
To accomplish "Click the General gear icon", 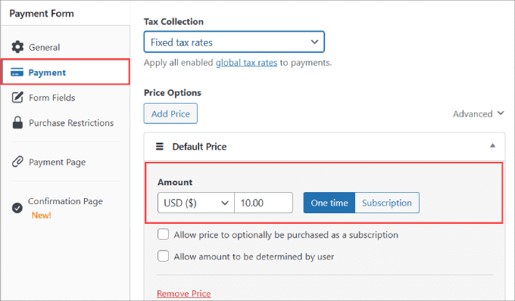I will click(x=17, y=47).
